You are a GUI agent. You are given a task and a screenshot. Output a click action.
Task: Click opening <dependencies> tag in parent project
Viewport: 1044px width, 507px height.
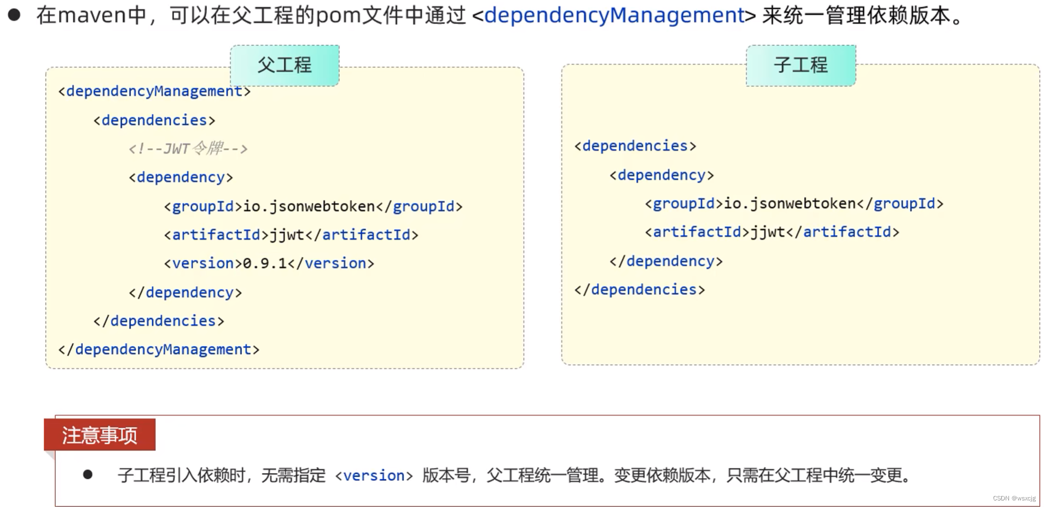pyautogui.click(x=154, y=120)
